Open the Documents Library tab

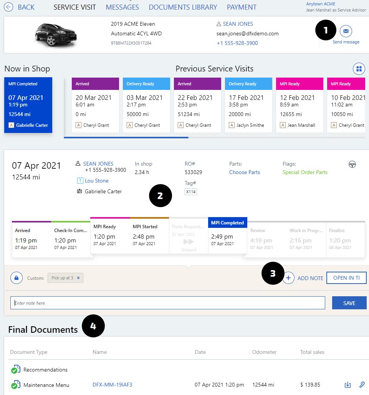[183, 7]
